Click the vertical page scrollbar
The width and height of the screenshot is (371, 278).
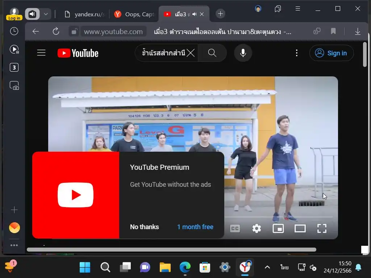365,54
